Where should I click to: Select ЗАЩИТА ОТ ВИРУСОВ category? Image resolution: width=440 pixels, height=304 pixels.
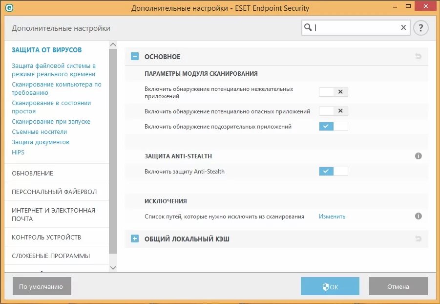(46, 50)
